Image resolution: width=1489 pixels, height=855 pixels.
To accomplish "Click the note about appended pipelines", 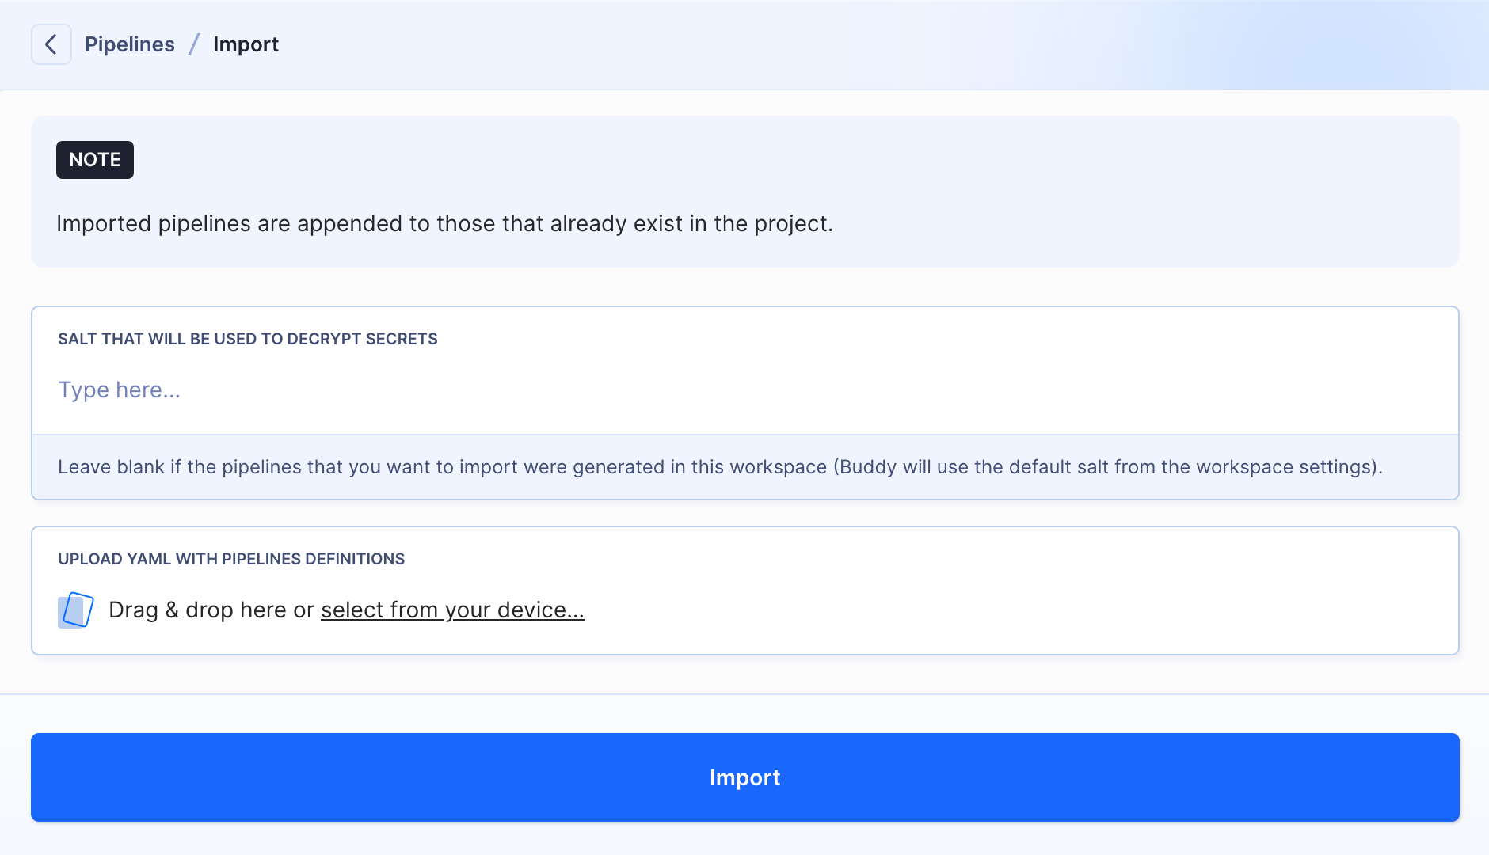I will [x=444, y=224].
